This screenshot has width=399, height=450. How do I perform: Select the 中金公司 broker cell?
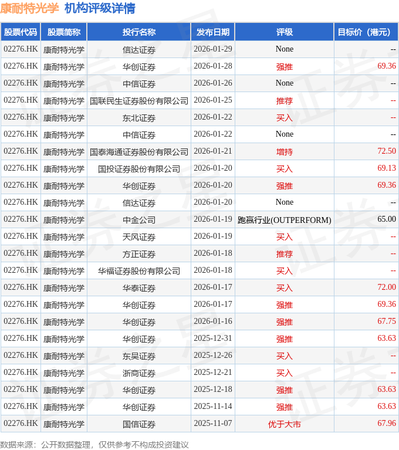(139, 220)
